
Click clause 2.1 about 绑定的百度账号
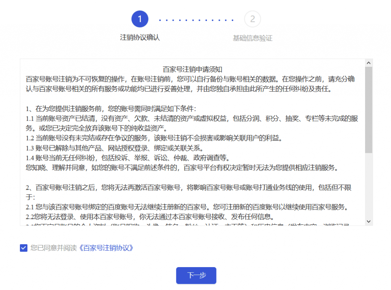[x=186, y=208]
